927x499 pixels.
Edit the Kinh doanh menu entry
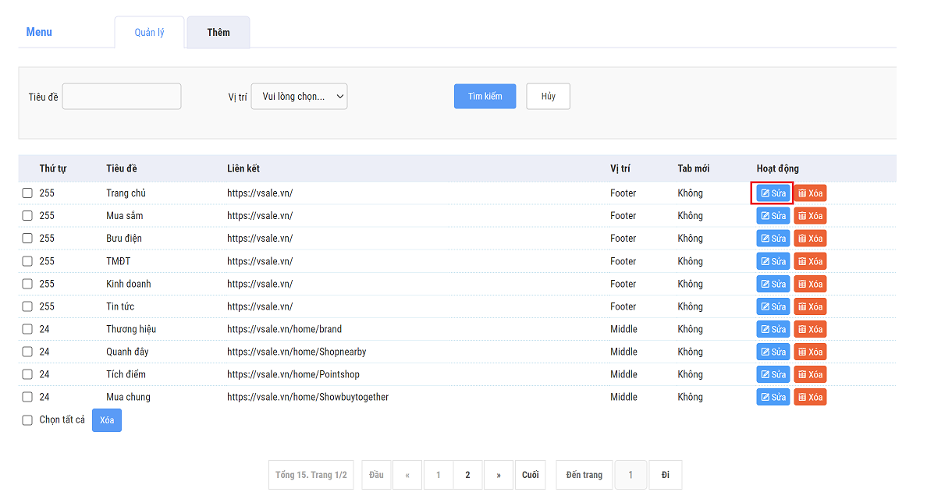point(772,284)
